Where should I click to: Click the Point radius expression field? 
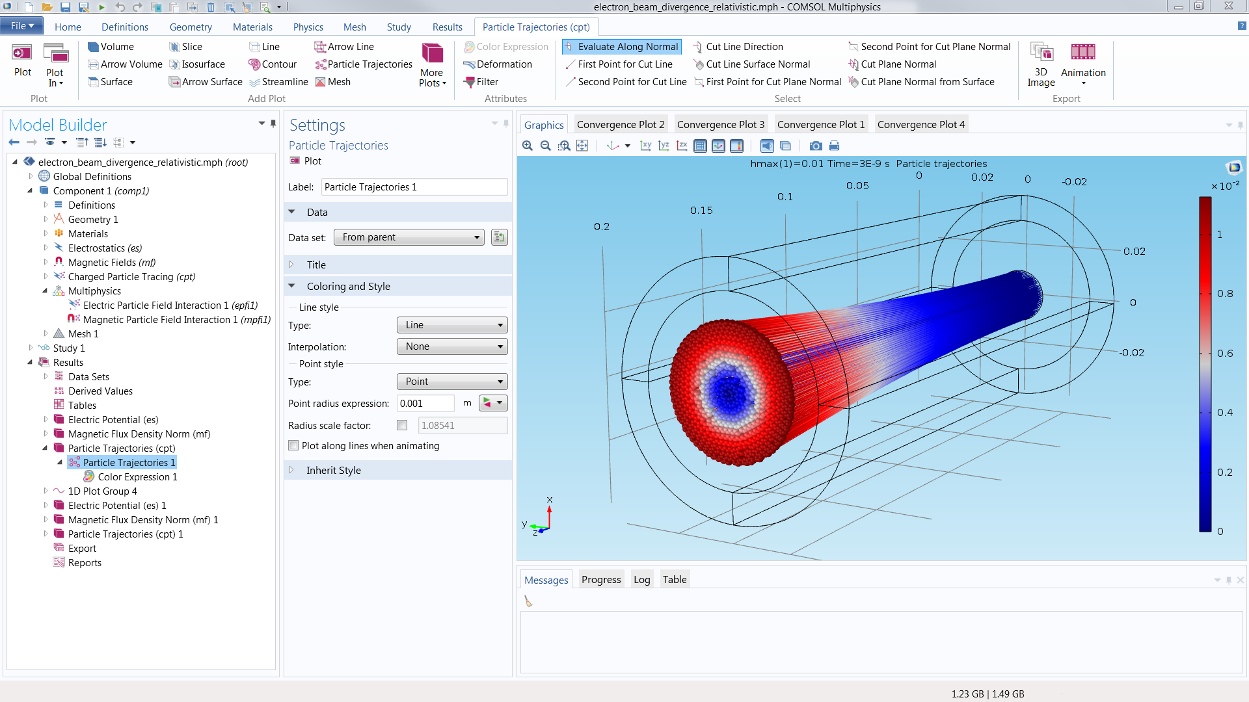tap(425, 403)
